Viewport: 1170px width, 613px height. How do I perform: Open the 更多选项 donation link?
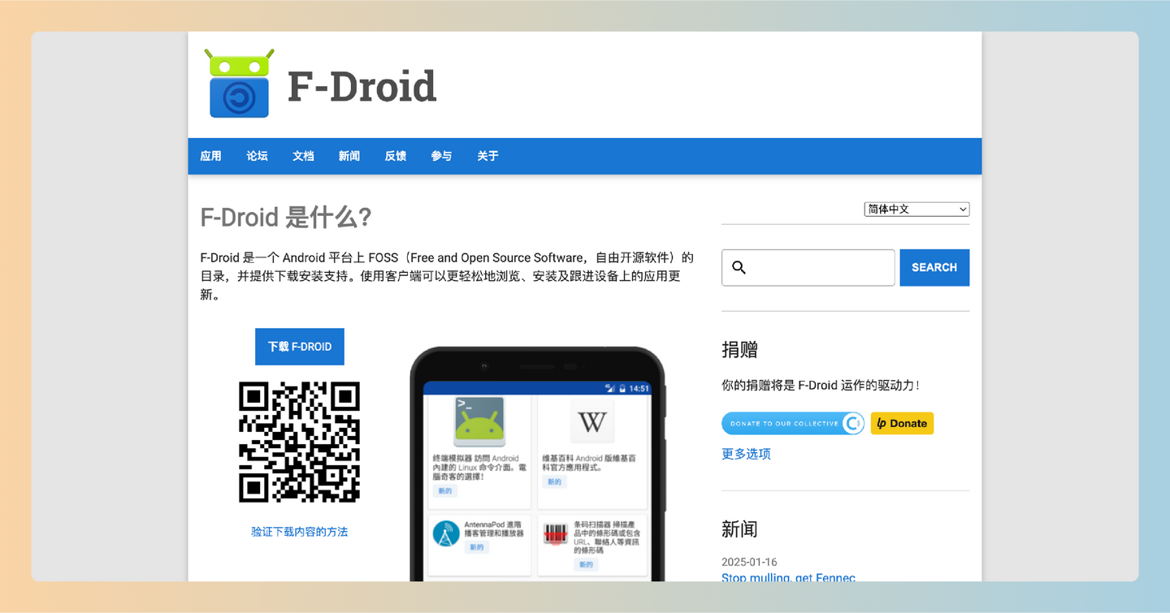coord(745,454)
